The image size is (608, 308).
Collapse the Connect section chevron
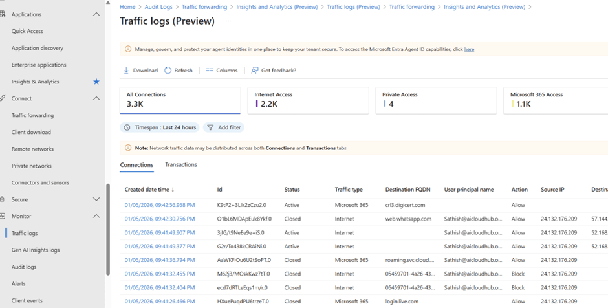96,98
